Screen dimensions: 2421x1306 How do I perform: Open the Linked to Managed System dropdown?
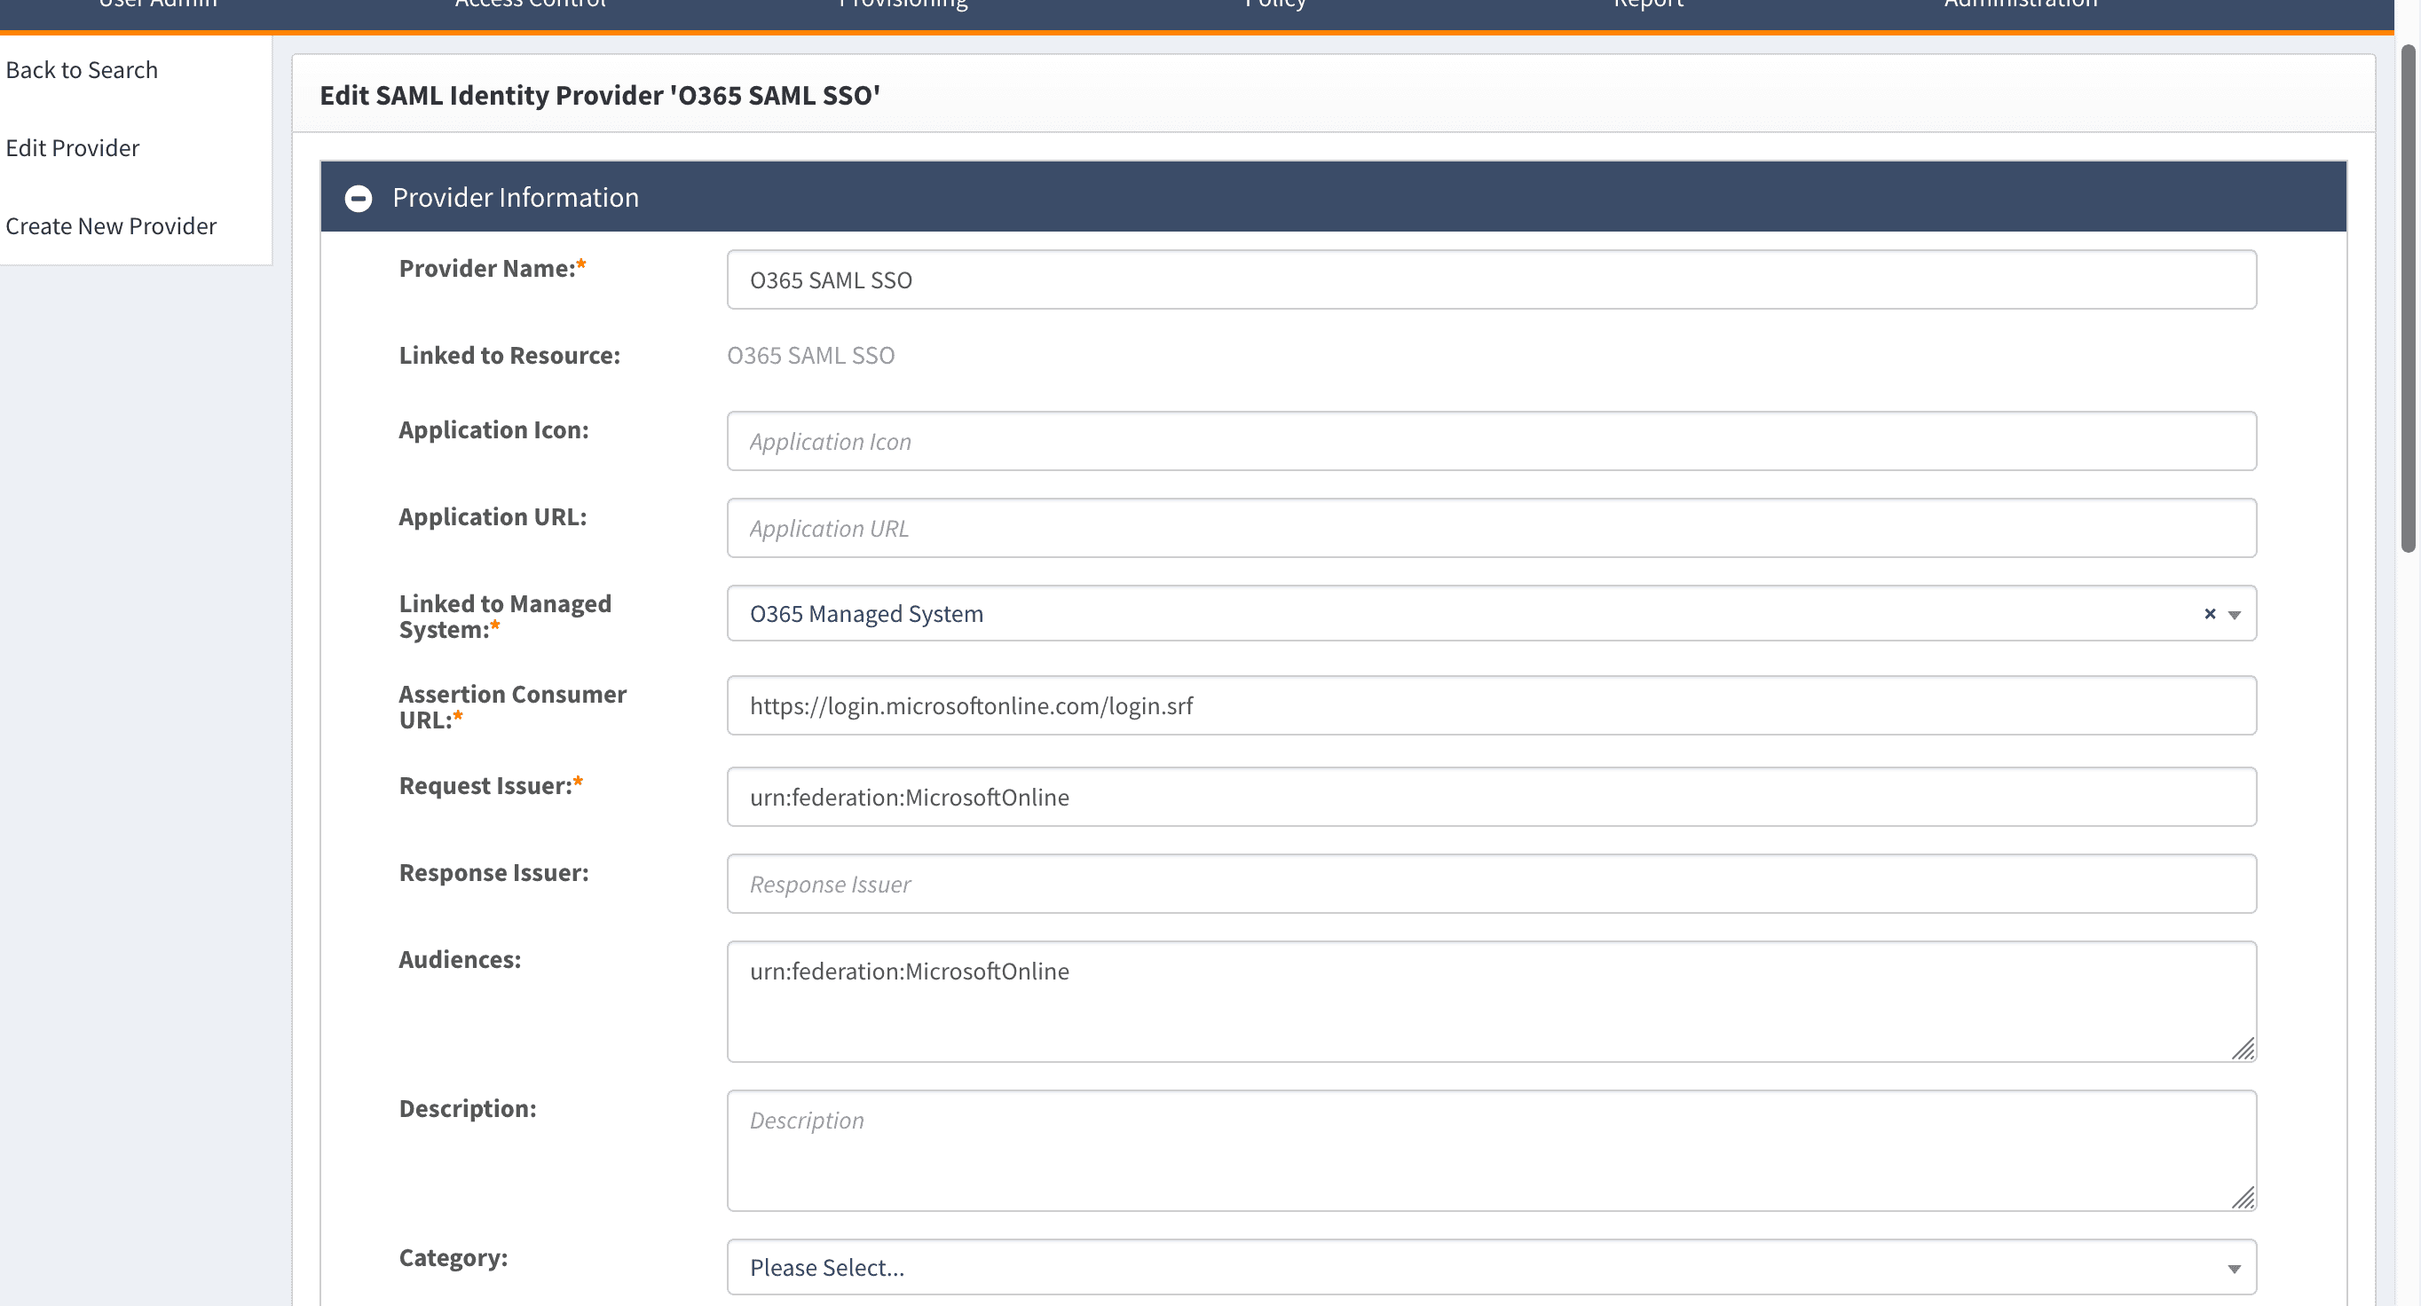pos(2234,615)
